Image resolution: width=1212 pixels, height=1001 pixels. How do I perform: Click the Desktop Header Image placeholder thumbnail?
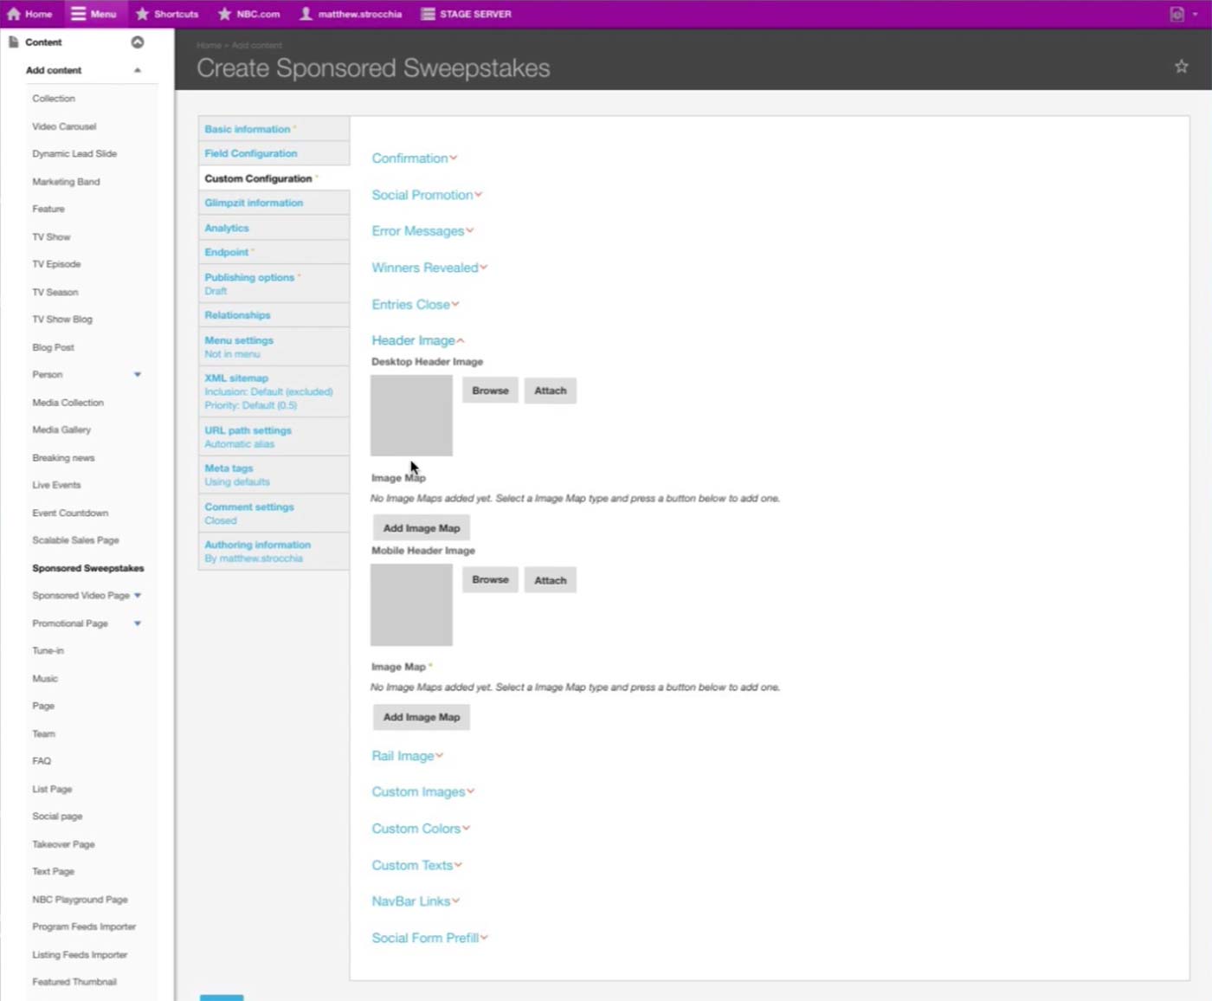pyautogui.click(x=411, y=416)
